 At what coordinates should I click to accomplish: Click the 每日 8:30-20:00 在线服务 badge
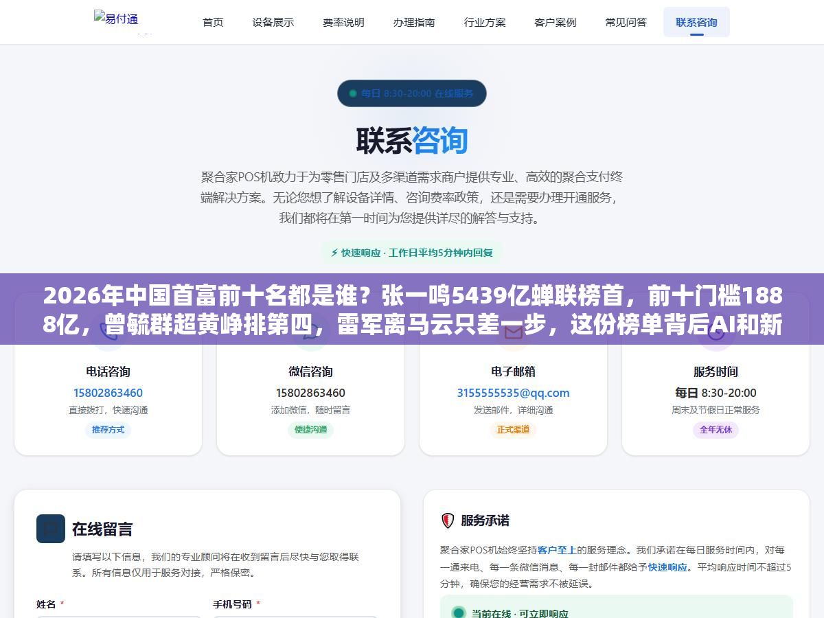click(x=412, y=93)
